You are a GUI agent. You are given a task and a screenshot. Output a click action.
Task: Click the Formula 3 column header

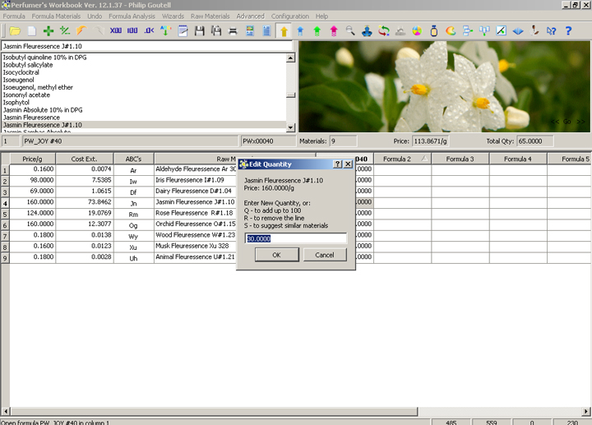point(460,159)
